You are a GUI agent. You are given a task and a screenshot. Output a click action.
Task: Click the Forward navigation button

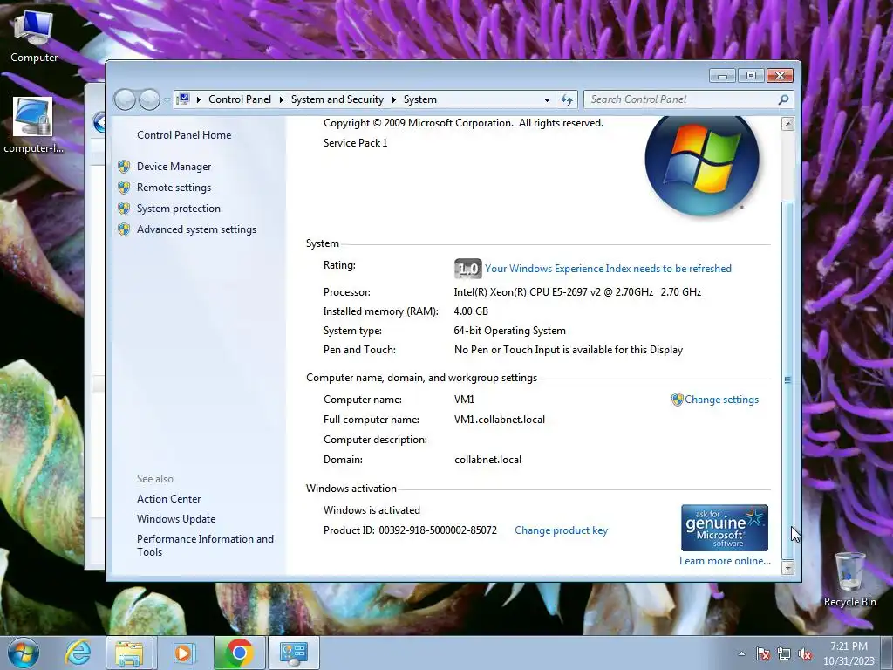(x=149, y=99)
